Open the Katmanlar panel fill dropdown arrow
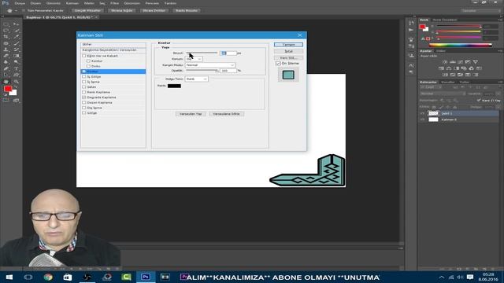The image size is (504, 283). [498, 107]
